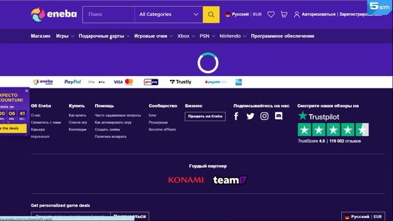Open the All Categories dropdown
This screenshot has width=393, height=221.
pyautogui.click(x=169, y=15)
